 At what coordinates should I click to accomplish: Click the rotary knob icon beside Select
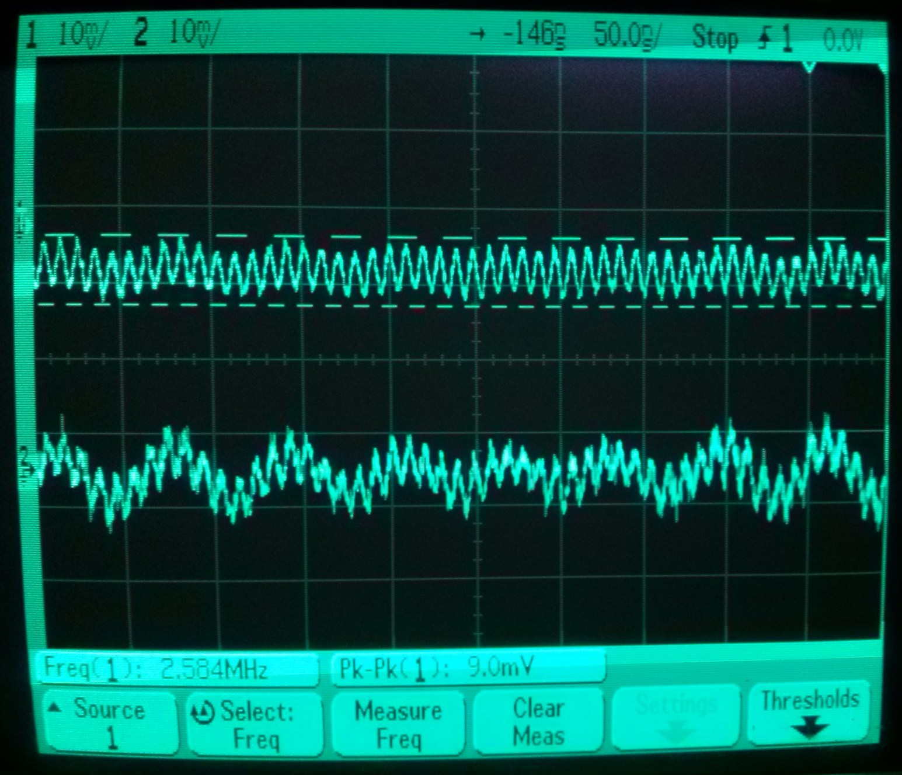(203, 713)
